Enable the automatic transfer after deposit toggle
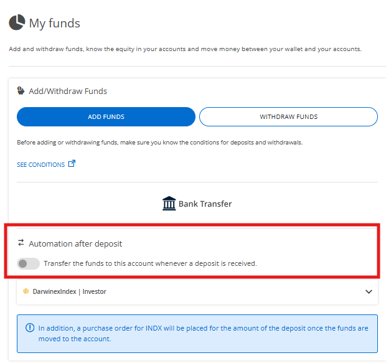This screenshot has width=386, height=363. point(29,263)
